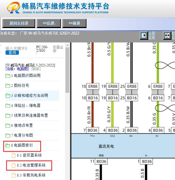Click folder icon beside 诊断和维修方法说明
This screenshot has height=180, width=175.
tap(8, 96)
